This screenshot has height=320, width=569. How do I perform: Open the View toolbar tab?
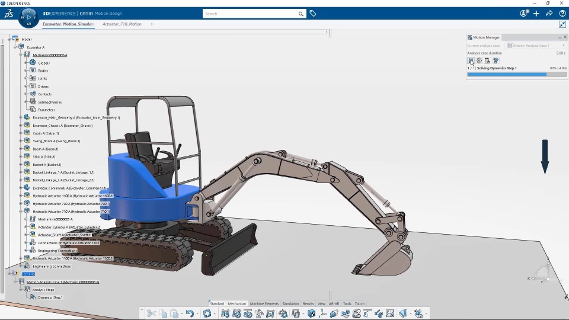tap(321, 303)
